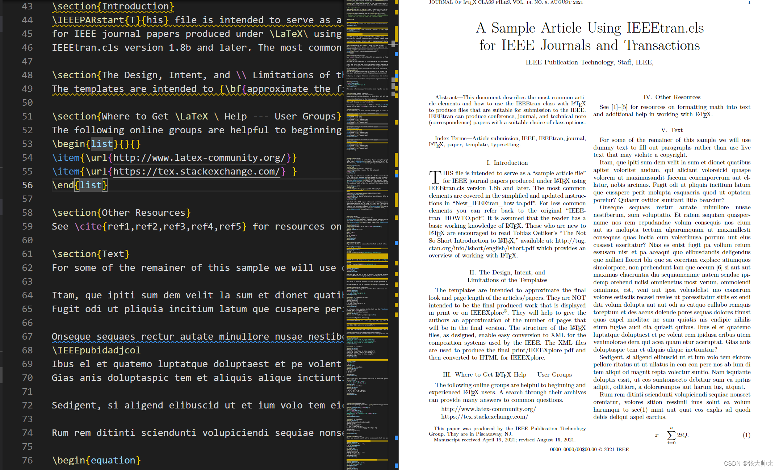Image resolution: width=779 pixels, height=470 pixels.
Task: Click the 'Abstract' paragraph in PDF preview
Action: pyautogui.click(x=507, y=110)
